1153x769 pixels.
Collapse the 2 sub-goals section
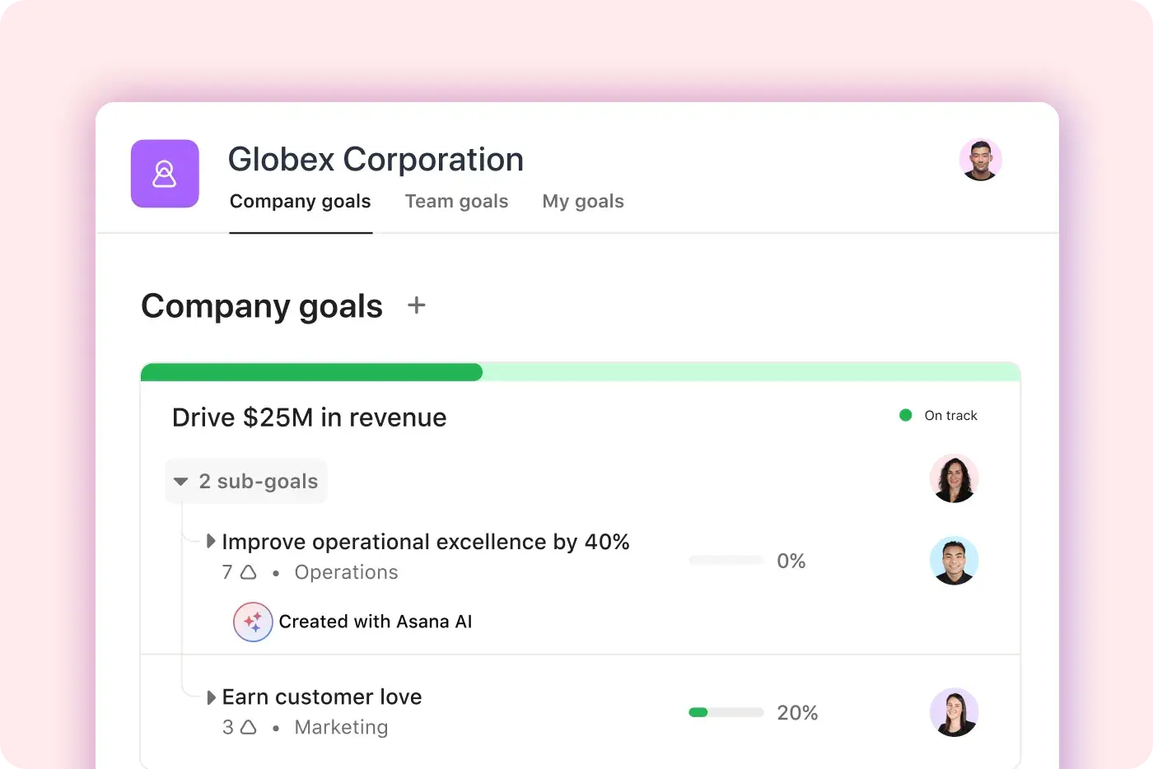pos(246,481)
